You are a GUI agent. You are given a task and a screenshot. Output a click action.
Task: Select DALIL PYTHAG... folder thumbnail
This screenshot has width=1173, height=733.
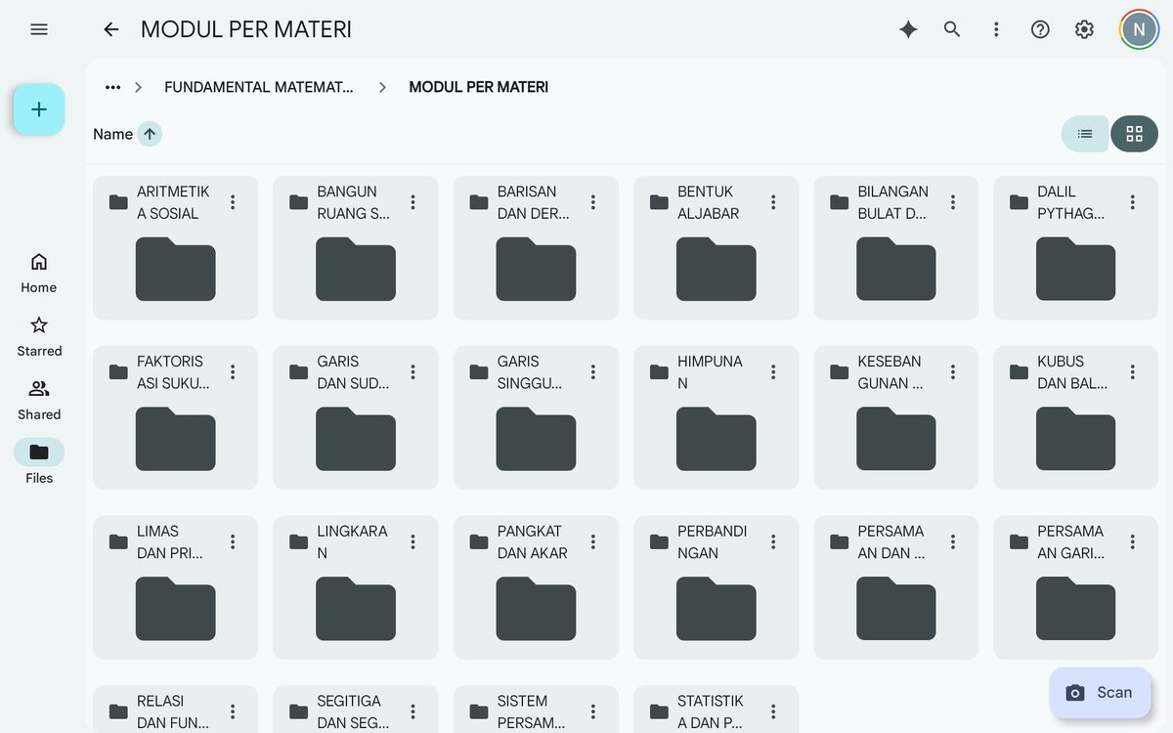(x=1076, y=269)
